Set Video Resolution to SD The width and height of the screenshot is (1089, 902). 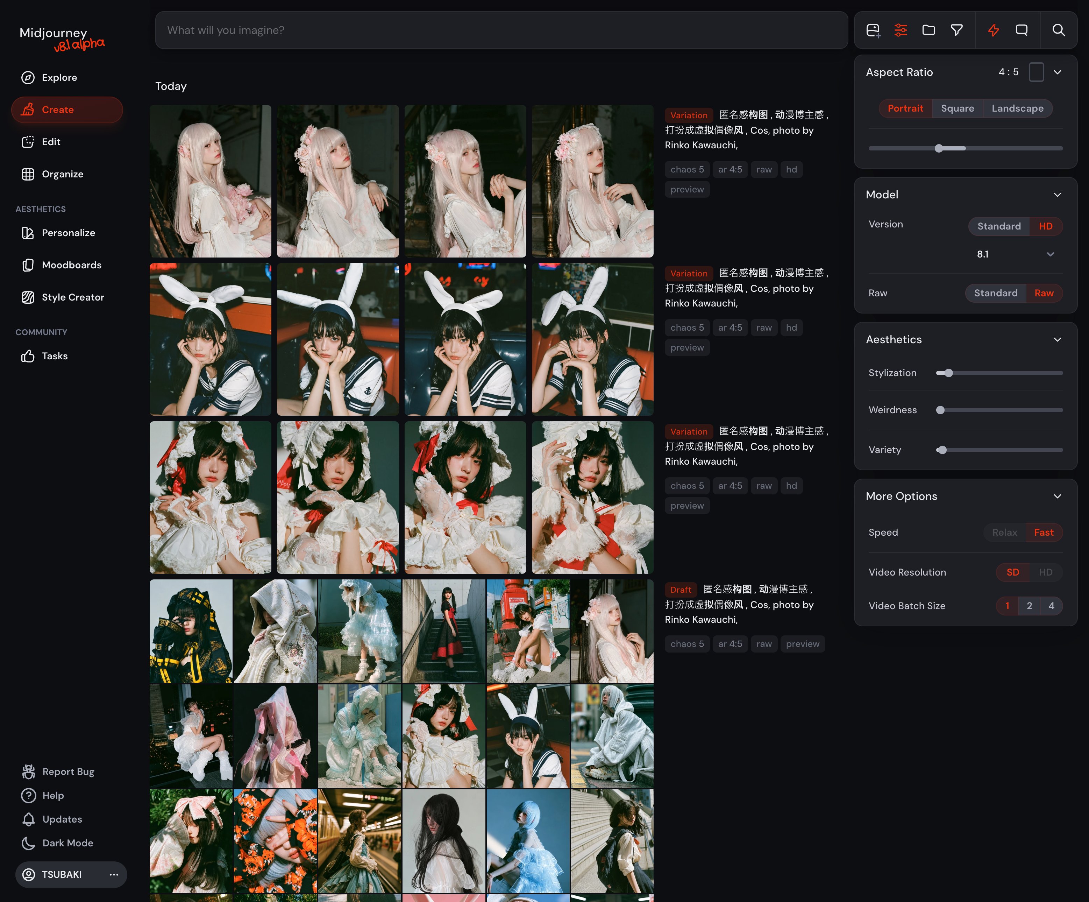[1013, 572]
